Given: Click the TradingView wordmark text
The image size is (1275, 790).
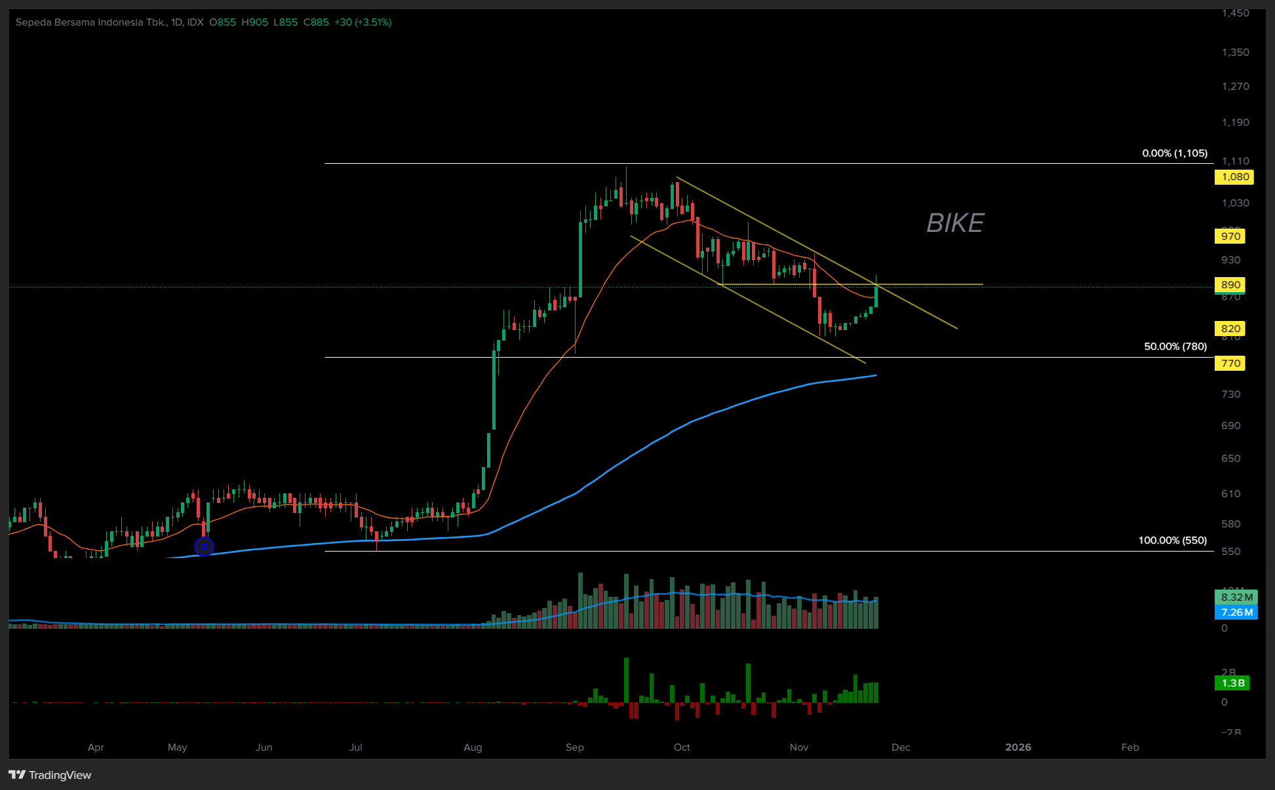Looking at the screenshot, I should coord(60,776).
